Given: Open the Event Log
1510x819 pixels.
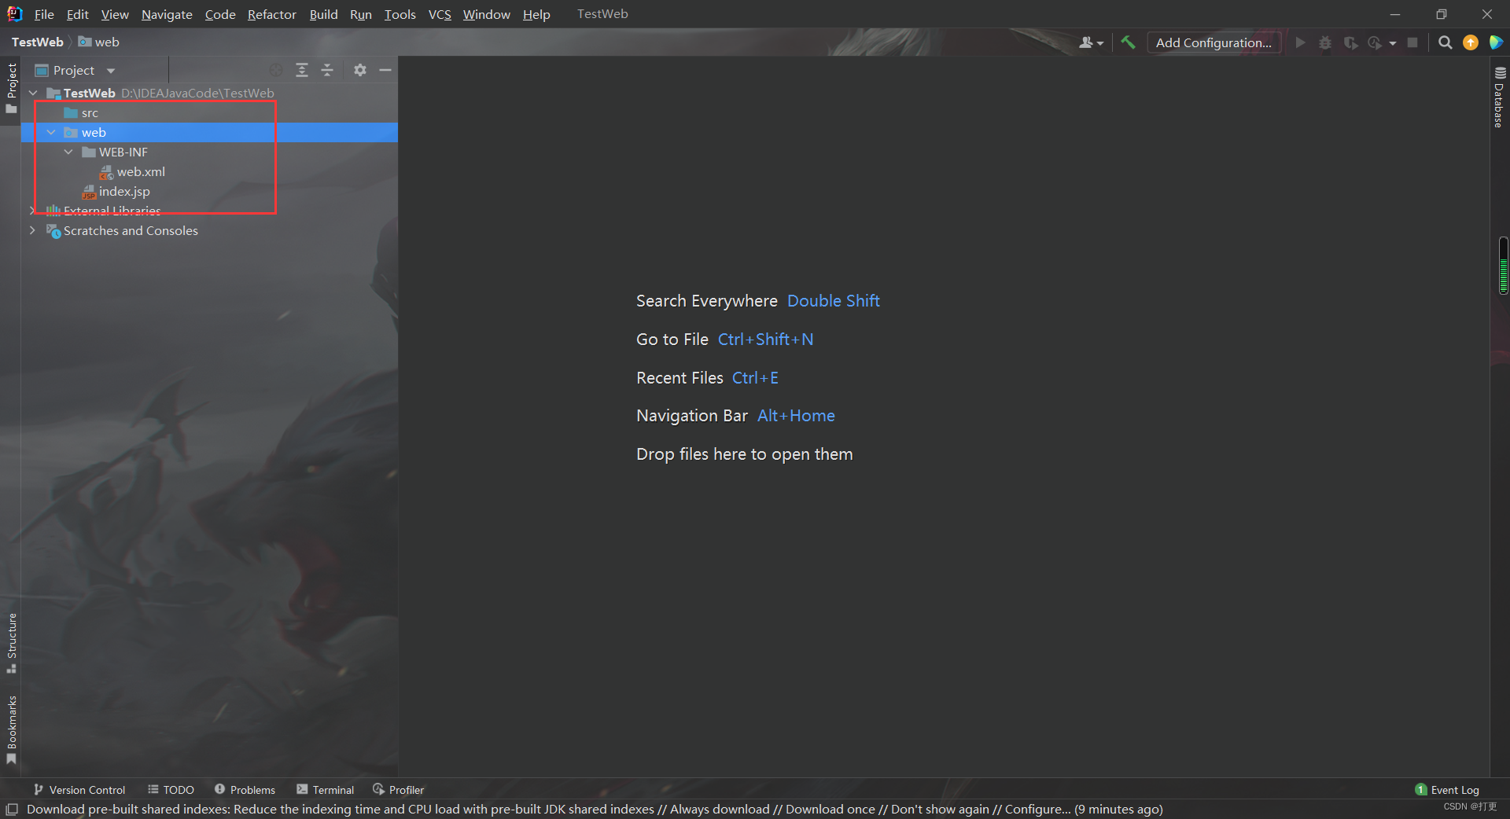Looking at the screenshot, I should point(1447,790).
